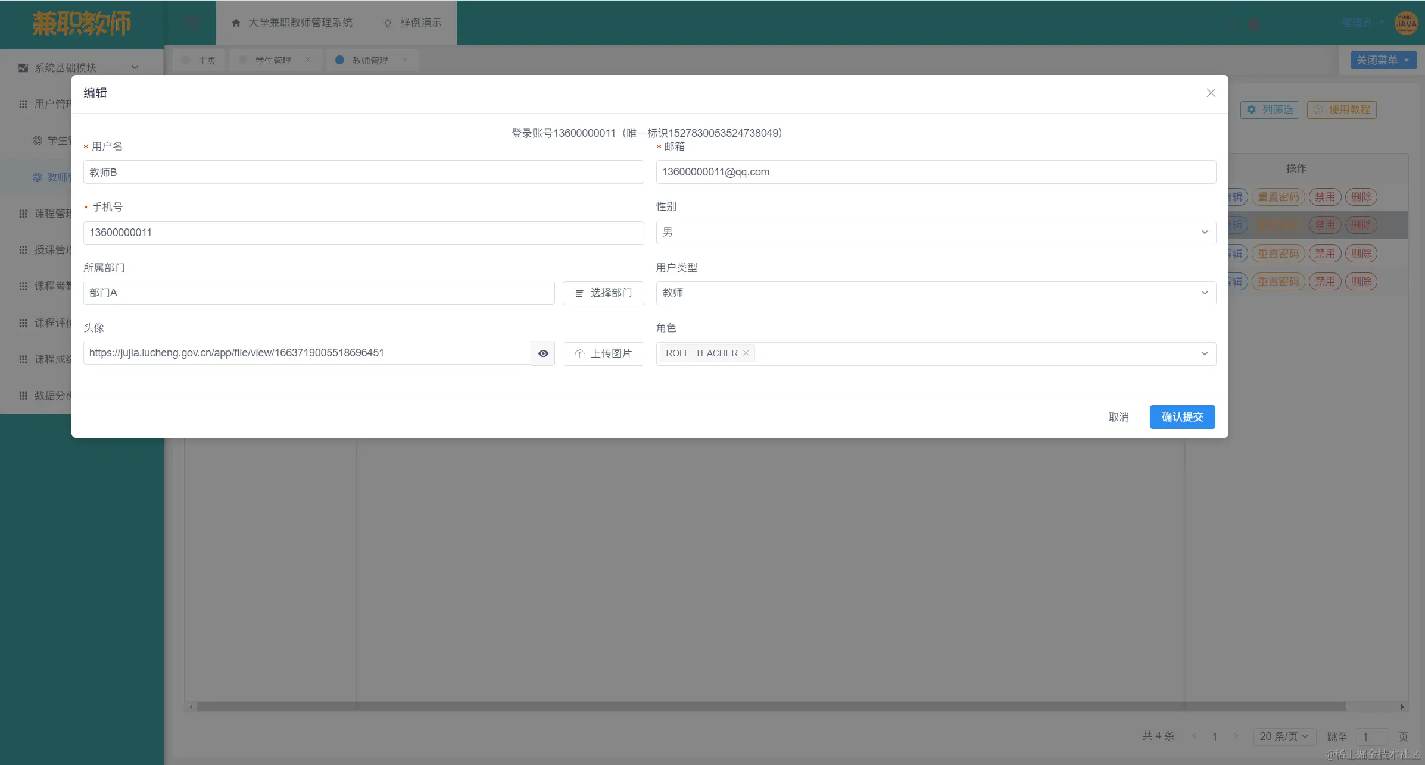The width and height of the screenshot is (1425, 765).
Task: Click the 确认提交 button
Action: pyautogui.click(x=1182, y=417)
